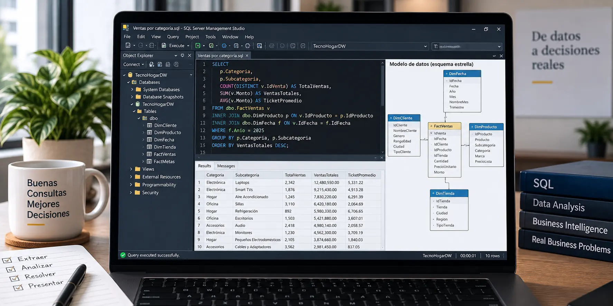This screenshot has height=306, width=613.
Task: Select result row number 10
Action: 199,247
